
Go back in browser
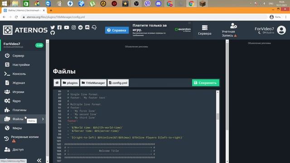[x=4, y=17]
